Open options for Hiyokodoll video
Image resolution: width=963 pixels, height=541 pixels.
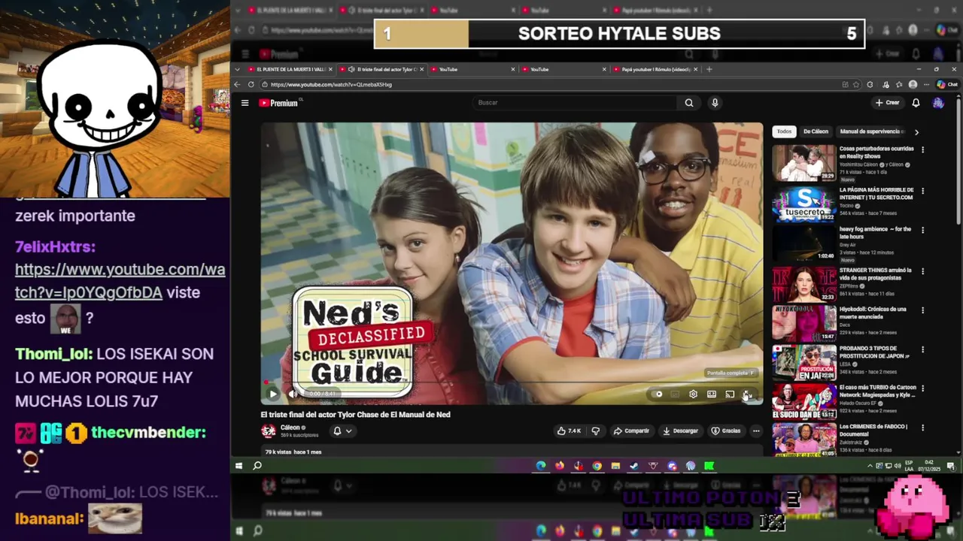pos(922,310)
